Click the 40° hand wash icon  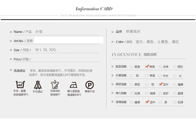[x=20, y=85]
